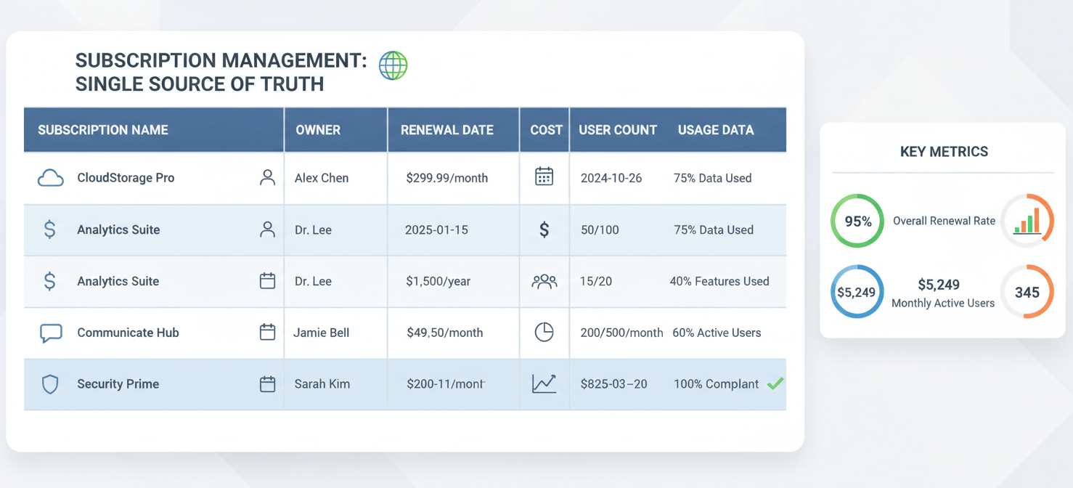This screenshot has height=488, width=1073.
Task: Click the $825-03–20 cell
Action: tap(614, 384)
